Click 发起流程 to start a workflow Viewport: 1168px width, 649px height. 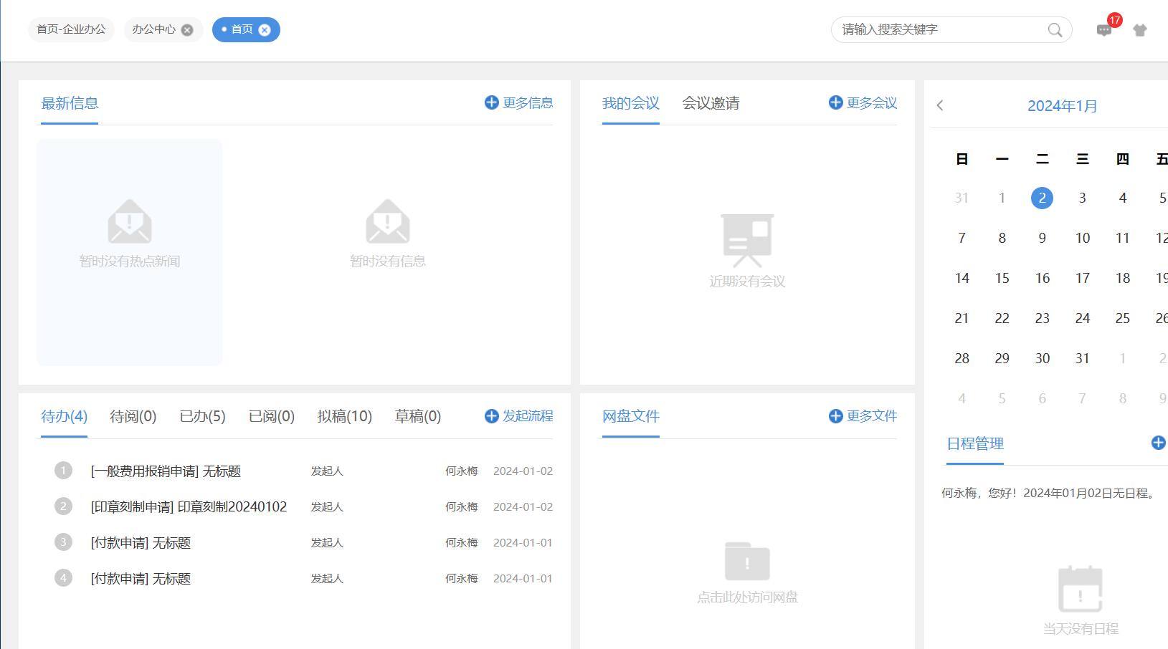click(519, 416)
